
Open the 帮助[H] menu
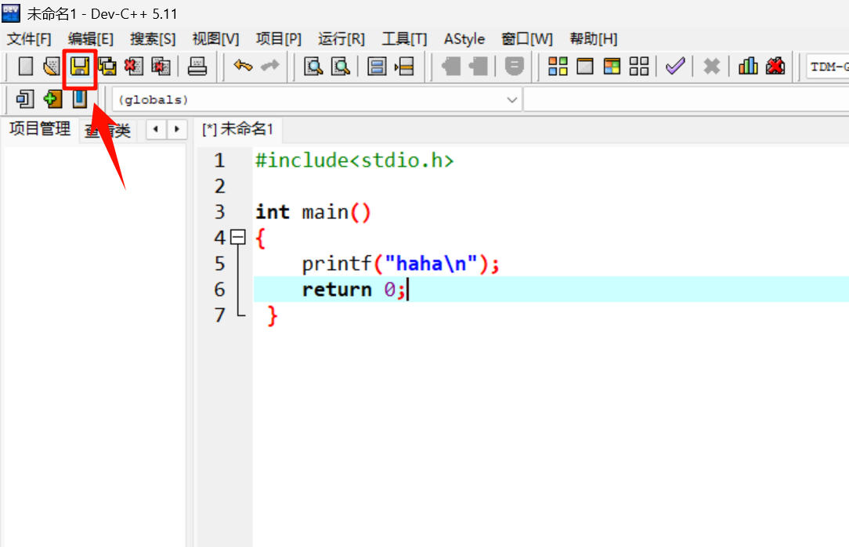594,39
